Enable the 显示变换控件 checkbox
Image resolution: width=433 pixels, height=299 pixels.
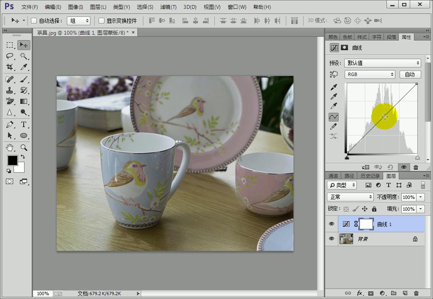(x=101, y=21)
